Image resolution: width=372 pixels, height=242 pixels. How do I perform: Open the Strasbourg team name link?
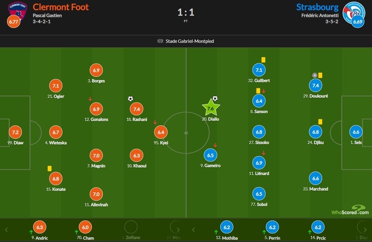315,7
